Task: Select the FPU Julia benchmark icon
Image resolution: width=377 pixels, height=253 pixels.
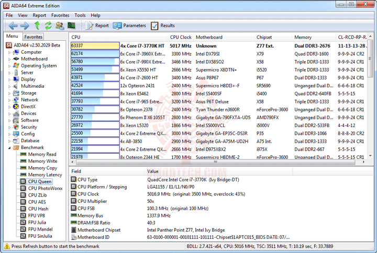Action: pyautogui.click(x=24, y=223)
